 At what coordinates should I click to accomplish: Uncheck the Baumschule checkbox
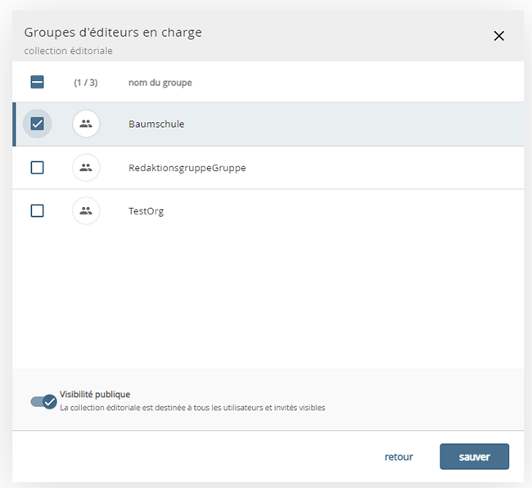(37, 124)
